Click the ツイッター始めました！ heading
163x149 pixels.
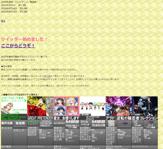[24, 39]
